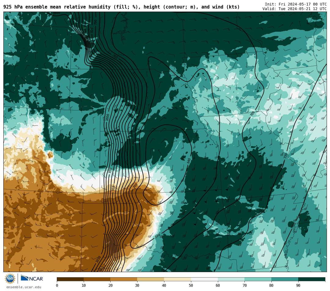Click the 10-20% brown color swatch
The width and height of the screenshot is (330, 291).
click(x=97, y=279)
